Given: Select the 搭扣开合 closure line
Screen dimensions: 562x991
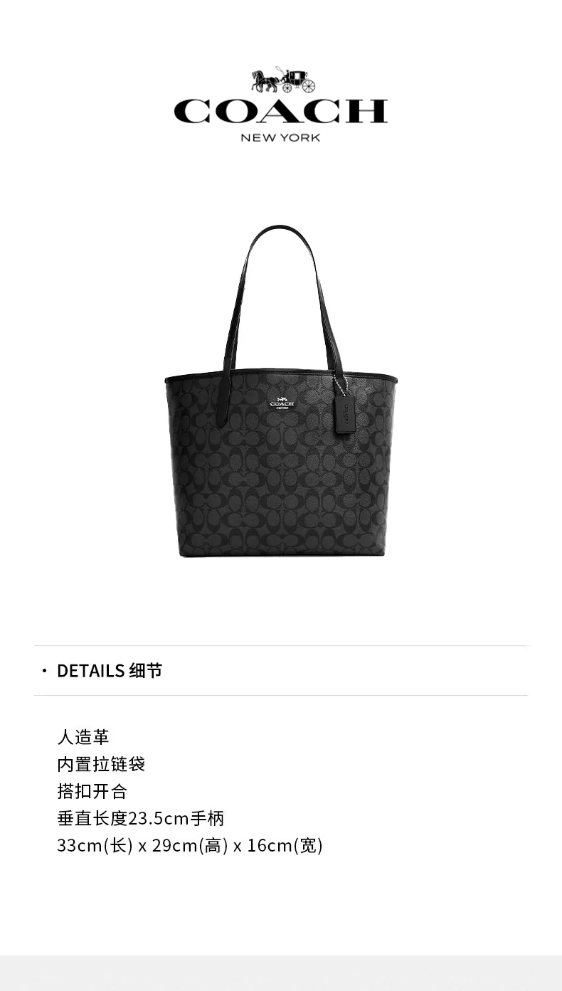Looking at the screenshot, I should pyautogui.click(x=92, y=791).
